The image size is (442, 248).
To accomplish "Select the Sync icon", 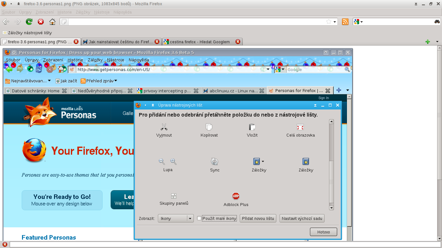I will pyautogui.click(x=215, y=161).
